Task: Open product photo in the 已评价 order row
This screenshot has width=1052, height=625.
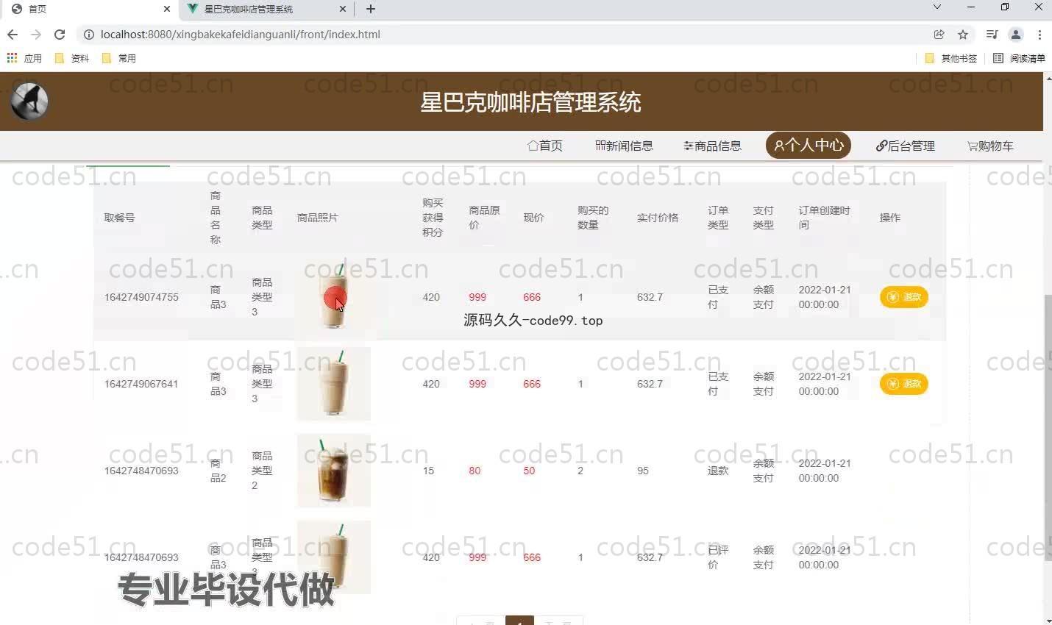Action: 334,557
